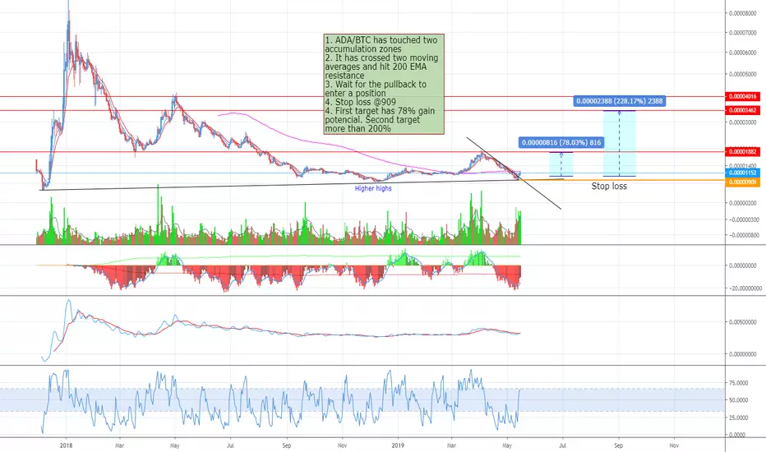Click the 0.00003000 price axis label
Viewport: 766px width, 452px height.
(x=743, y=122)
